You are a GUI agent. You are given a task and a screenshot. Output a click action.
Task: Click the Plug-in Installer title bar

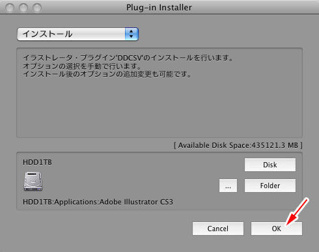(x=159, y=8)
